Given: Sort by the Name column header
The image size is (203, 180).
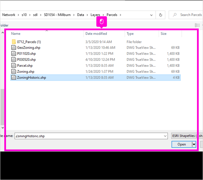Looking at the screenshot, I should (16, 34).
